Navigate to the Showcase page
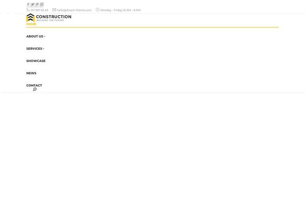305x203 pixels. click(x=36, y=61)
